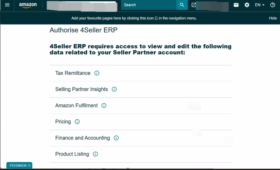Click the magnifier search button

(182, 5)
